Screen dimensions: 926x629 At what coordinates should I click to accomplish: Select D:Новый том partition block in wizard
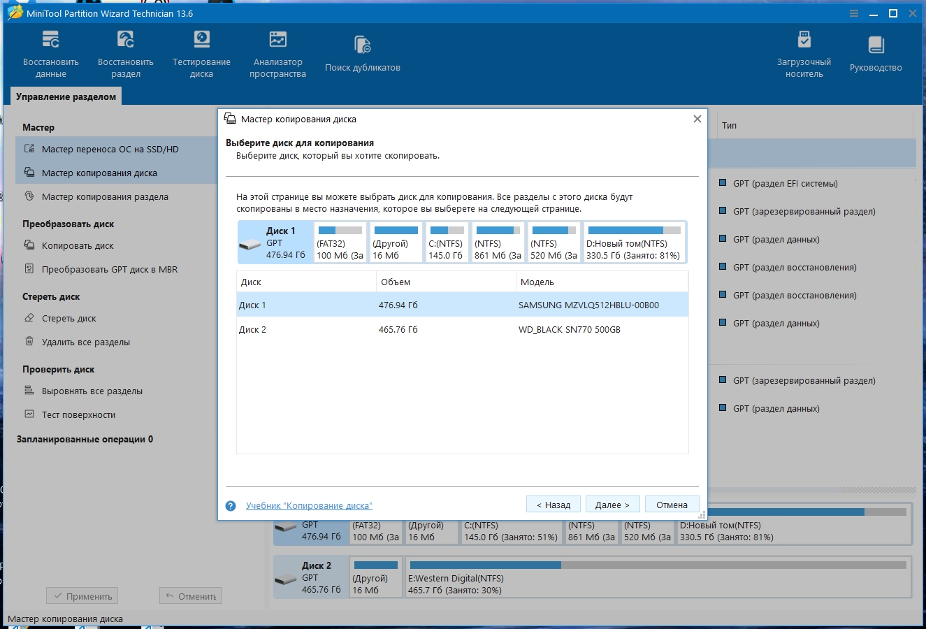tap(634, 243)
